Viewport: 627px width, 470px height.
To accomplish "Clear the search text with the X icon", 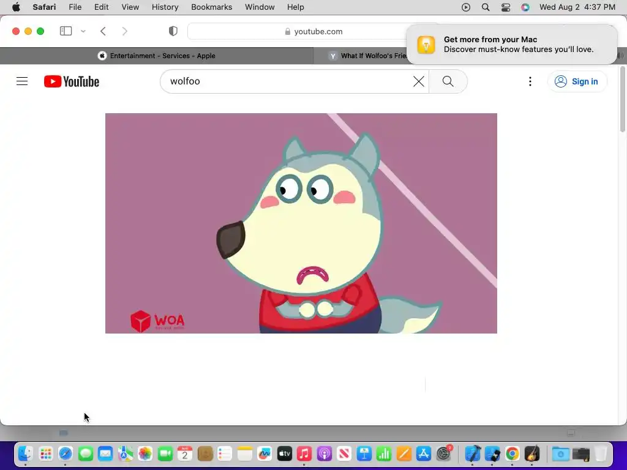I will 419,81.
